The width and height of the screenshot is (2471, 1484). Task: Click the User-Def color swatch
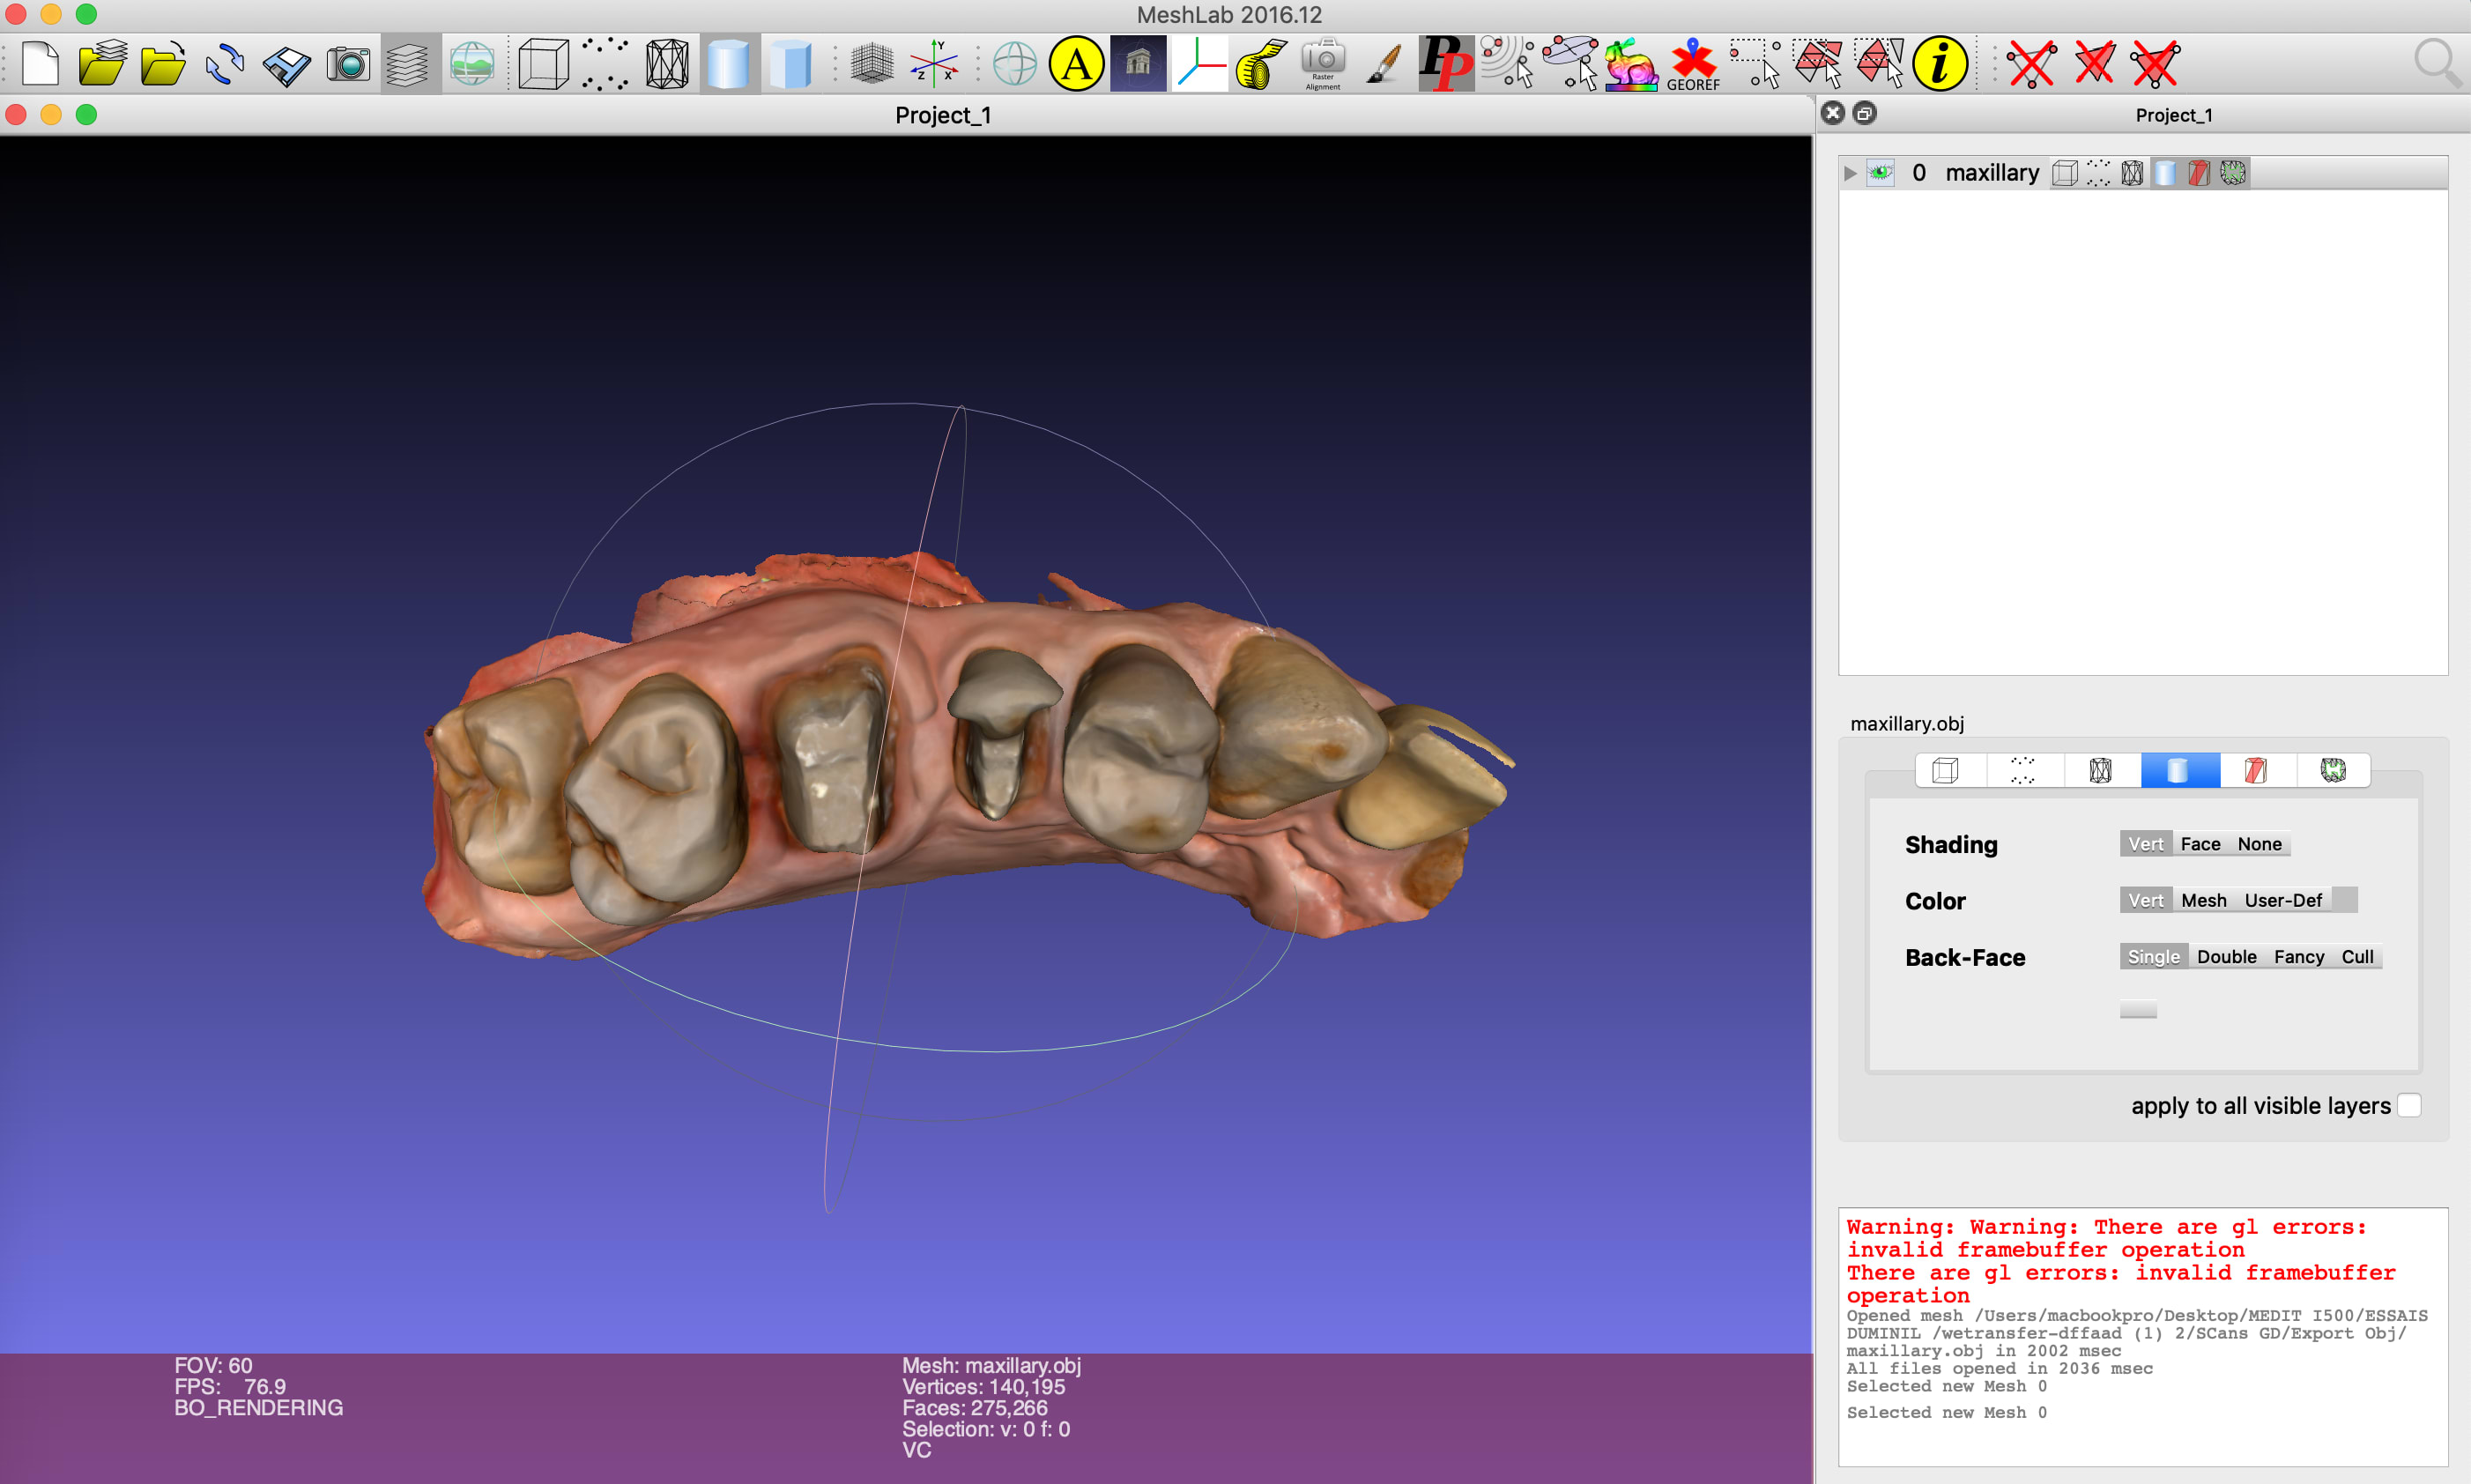[x=2344, y=900]
